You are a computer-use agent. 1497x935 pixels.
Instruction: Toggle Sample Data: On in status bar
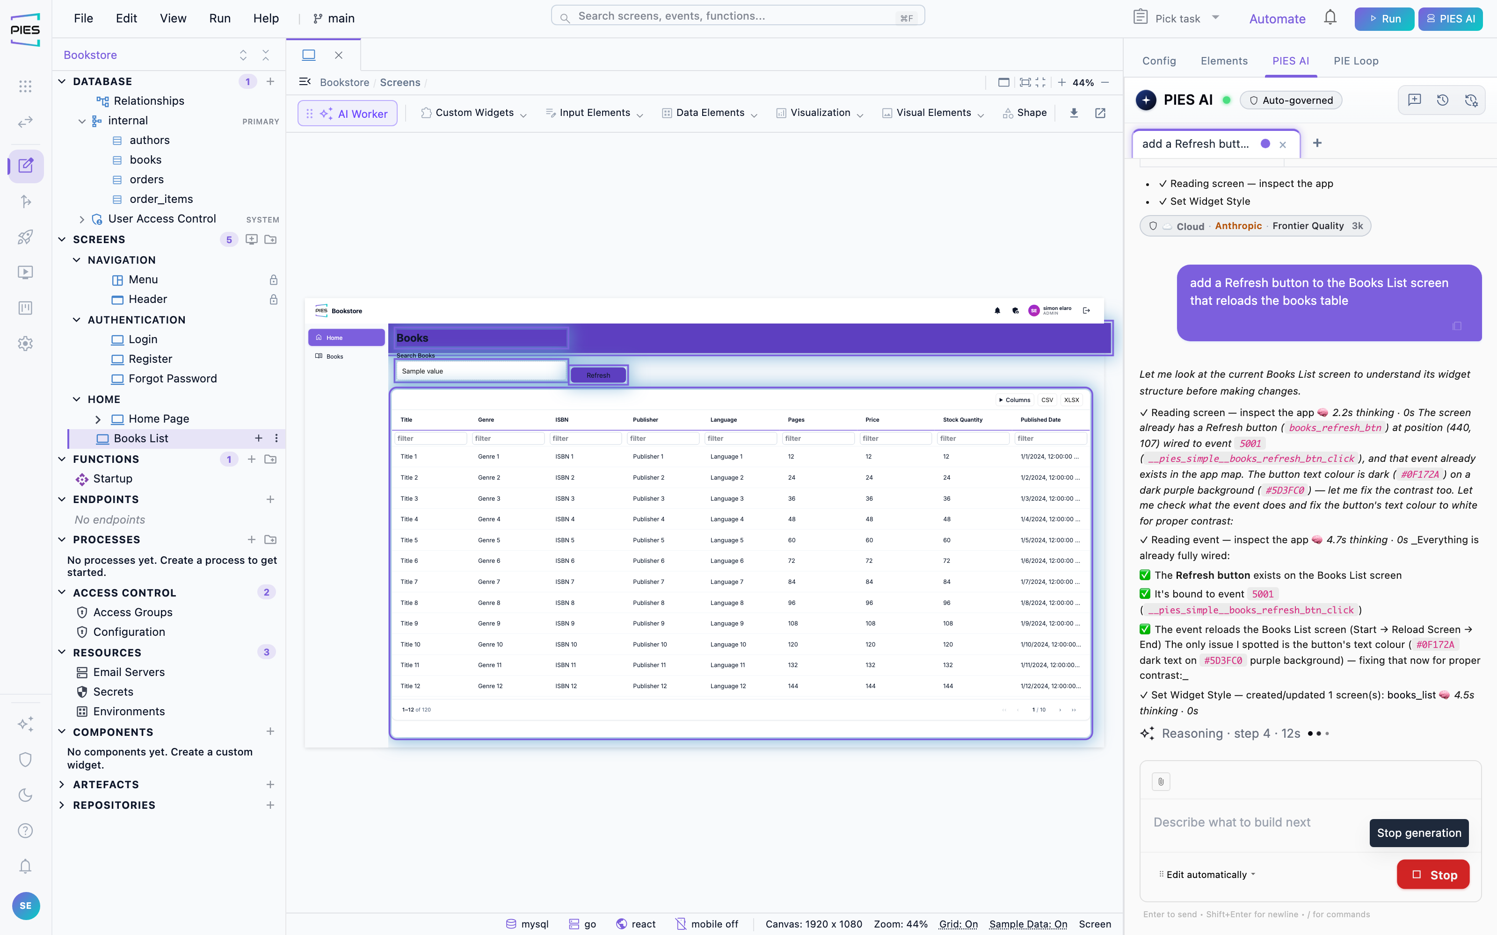click(1028, 924)
